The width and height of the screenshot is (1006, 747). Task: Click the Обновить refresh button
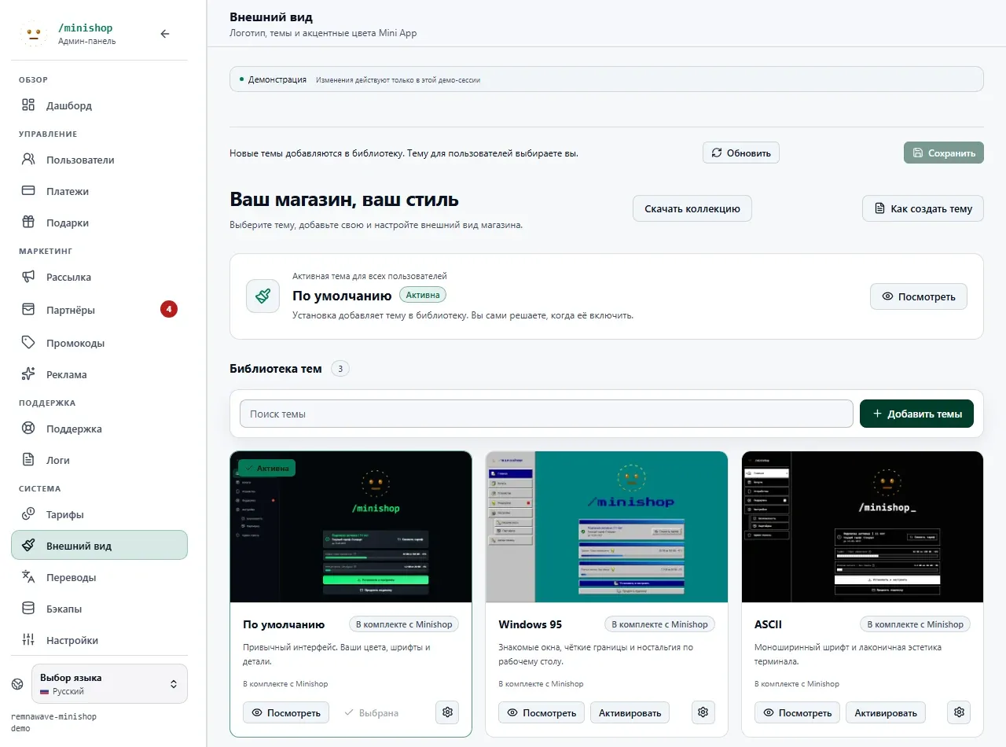741,153
